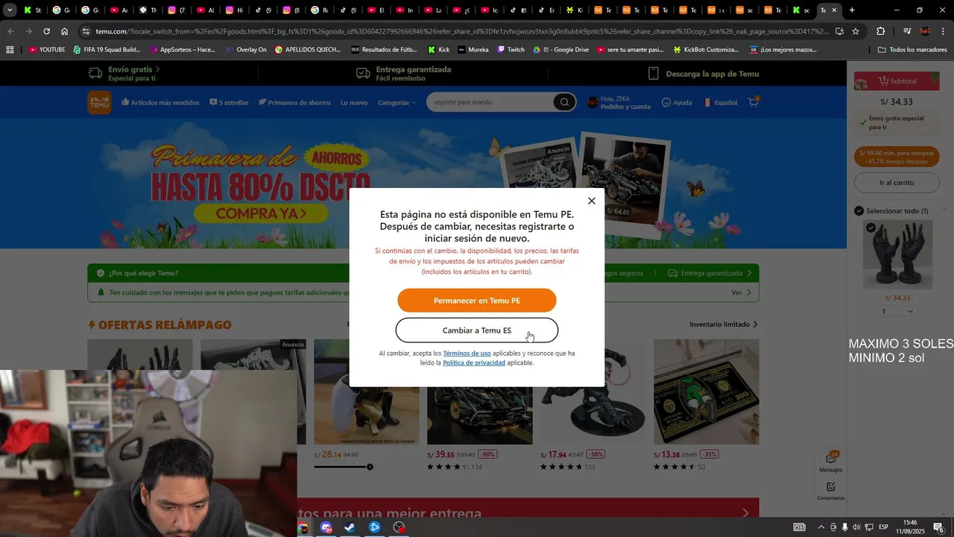The width and height of the screenshot is (954, 537).
Task: Click the browser back arrow
Action: [x=10, y=31]
